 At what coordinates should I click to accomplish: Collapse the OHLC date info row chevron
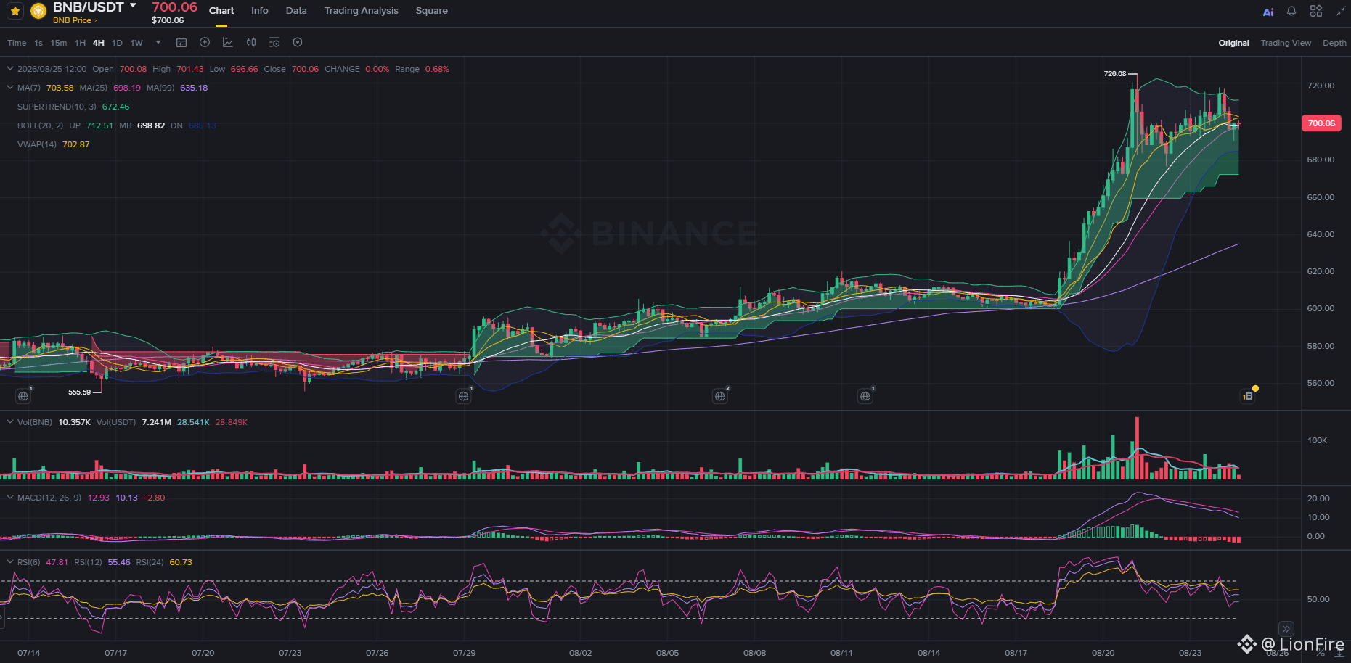pos(10,69)
